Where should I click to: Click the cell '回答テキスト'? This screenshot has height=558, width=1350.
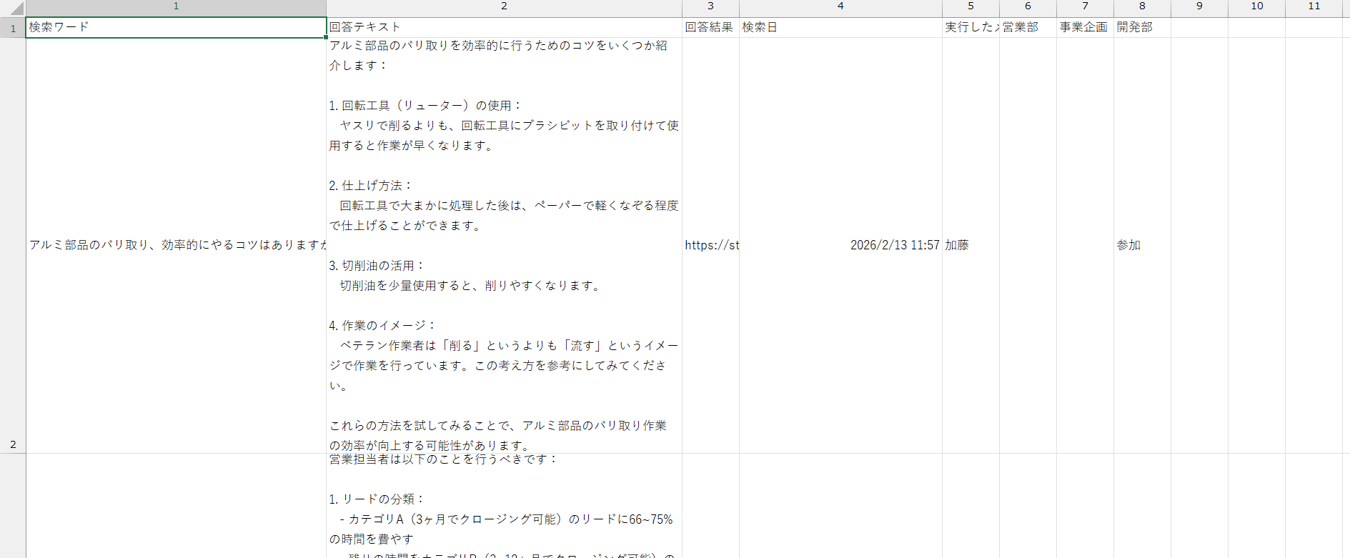[x=504, y=27]
